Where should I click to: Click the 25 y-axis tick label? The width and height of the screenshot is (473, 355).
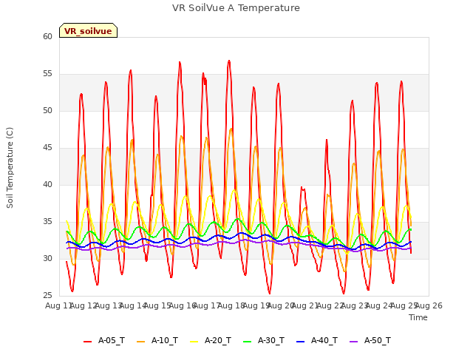[x=47, y=295]
